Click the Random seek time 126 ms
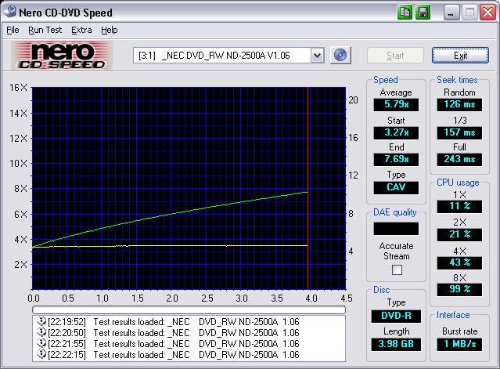 point(459,104)
